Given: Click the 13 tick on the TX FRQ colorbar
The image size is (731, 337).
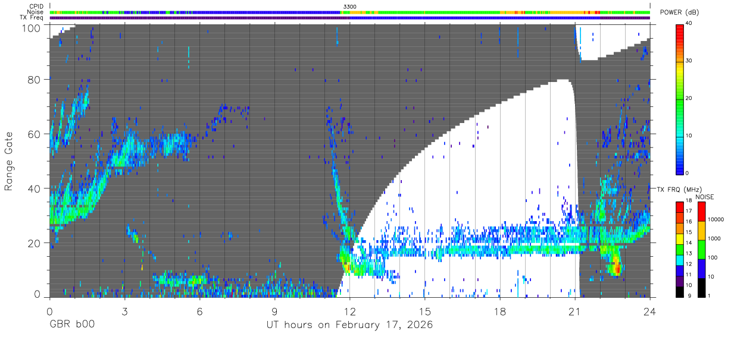Looking at the screenshot, I should pyautogui.click(x=689, y=254).
